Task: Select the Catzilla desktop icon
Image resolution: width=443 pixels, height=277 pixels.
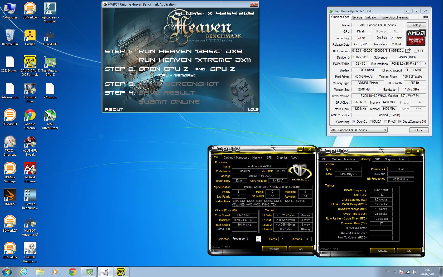Action: (x=30, y=37)
